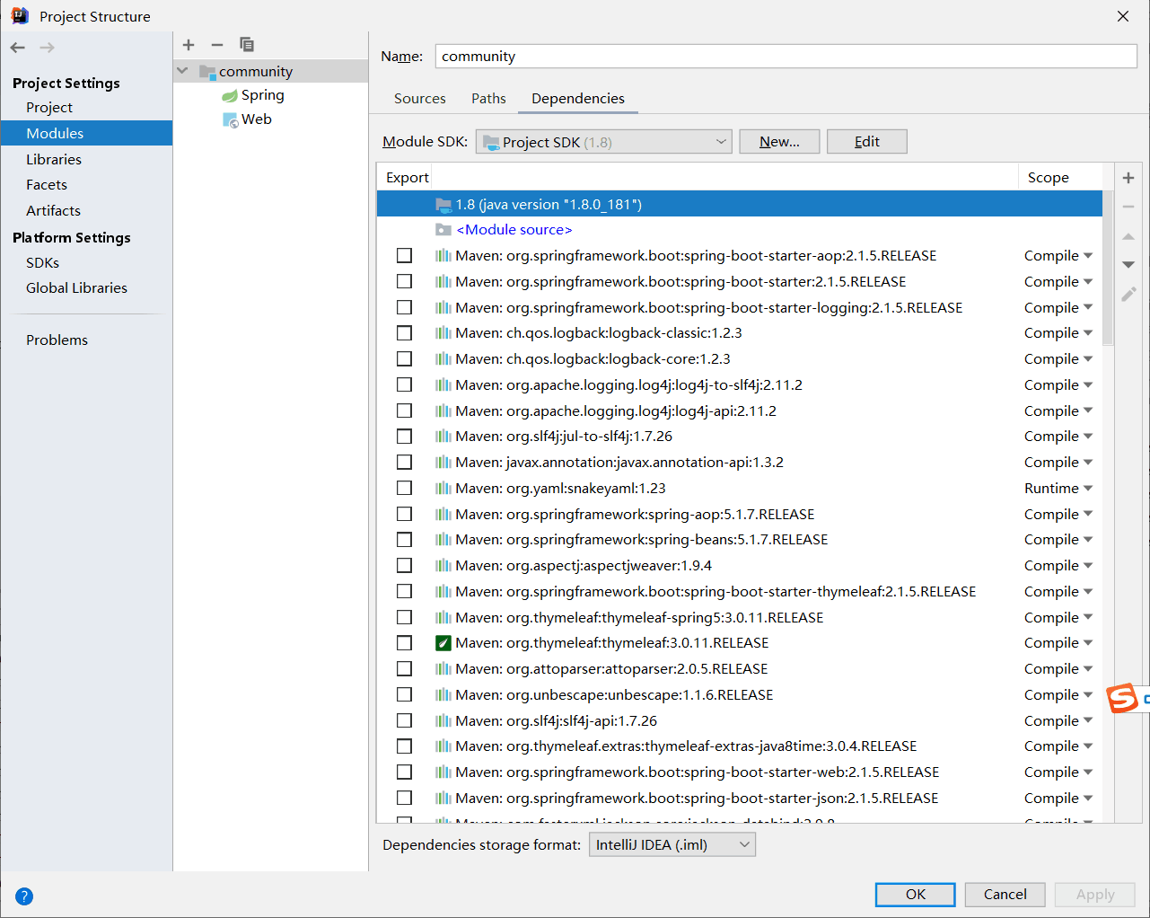Click the back navigation arrow

coord(18,48)
